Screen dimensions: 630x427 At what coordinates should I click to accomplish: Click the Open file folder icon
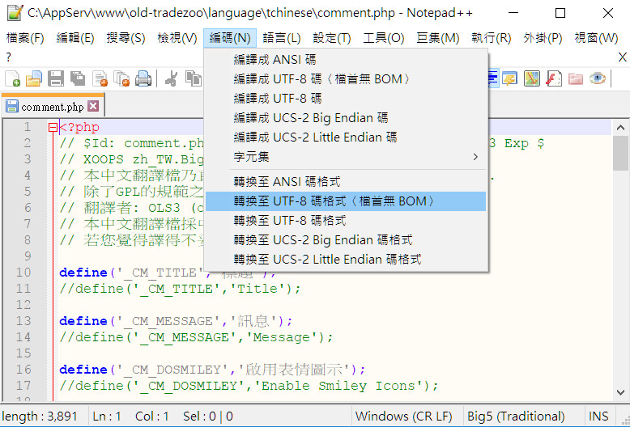point(34,78)
